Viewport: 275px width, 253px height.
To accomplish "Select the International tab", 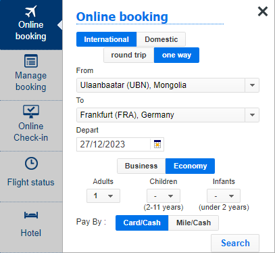I will pos(106,39).
